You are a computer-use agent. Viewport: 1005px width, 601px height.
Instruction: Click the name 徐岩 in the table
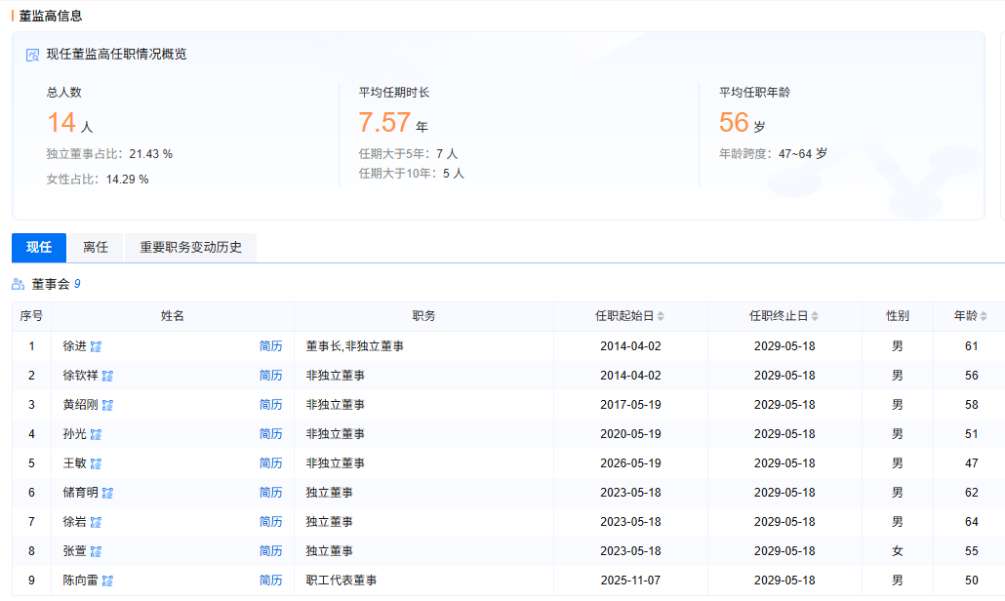click(74, 522)
